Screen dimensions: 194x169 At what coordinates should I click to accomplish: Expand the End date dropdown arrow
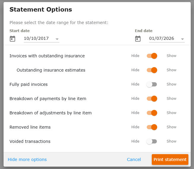182,39
